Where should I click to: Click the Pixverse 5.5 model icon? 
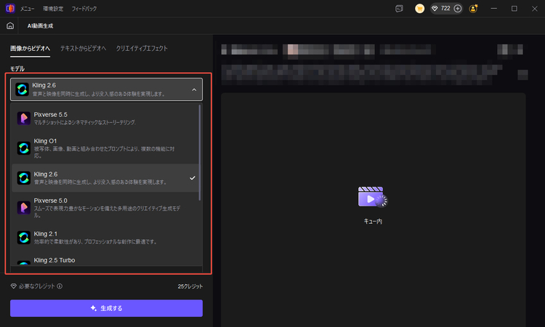pyautogui.click(x=24, y=118)
